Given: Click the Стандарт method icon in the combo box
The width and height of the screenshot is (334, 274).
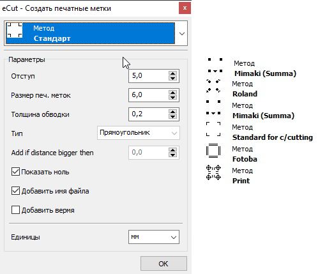Looking at the screenshot, I should point(15,30).
